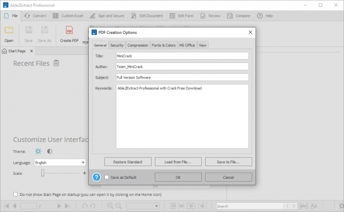
Task: Click Cancel in PDF Creation Options
Action: [229, 177]
